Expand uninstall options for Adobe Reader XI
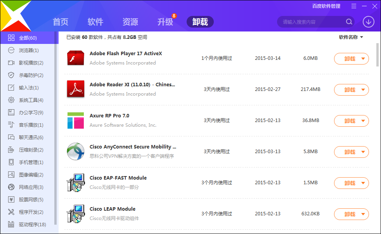The height and width of the screenshot is (234, 381). pyautogui.click(x=363, y=89)
